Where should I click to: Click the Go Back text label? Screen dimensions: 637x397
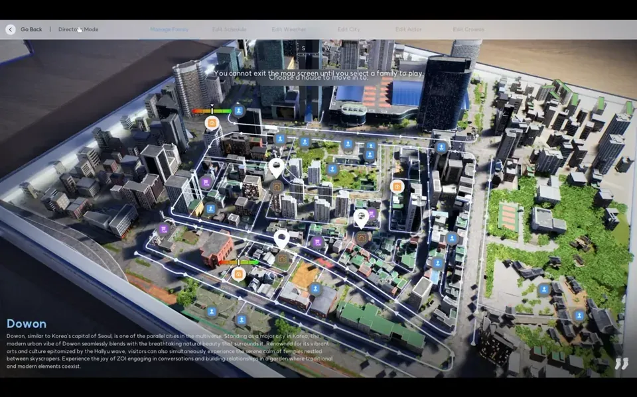pos(31,29)
